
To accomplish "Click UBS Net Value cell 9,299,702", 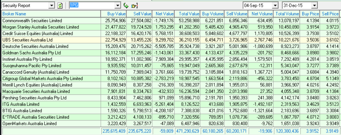I will (163, 40).
